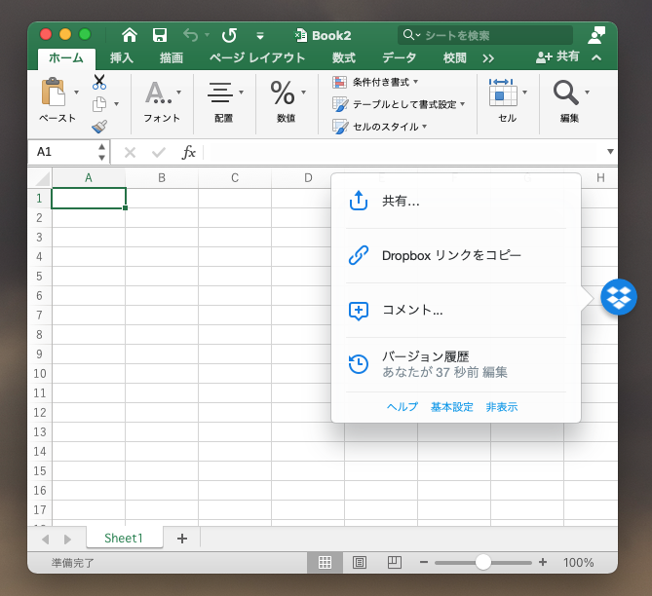The width and height of the screenshot is (652, 596).
Task: Click the Home icon in title bar
Action: coord(130,35)
